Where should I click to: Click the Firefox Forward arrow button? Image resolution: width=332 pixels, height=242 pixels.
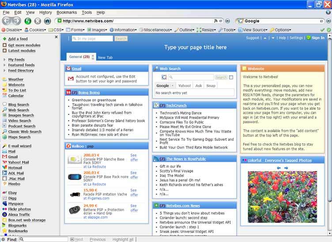16,21
